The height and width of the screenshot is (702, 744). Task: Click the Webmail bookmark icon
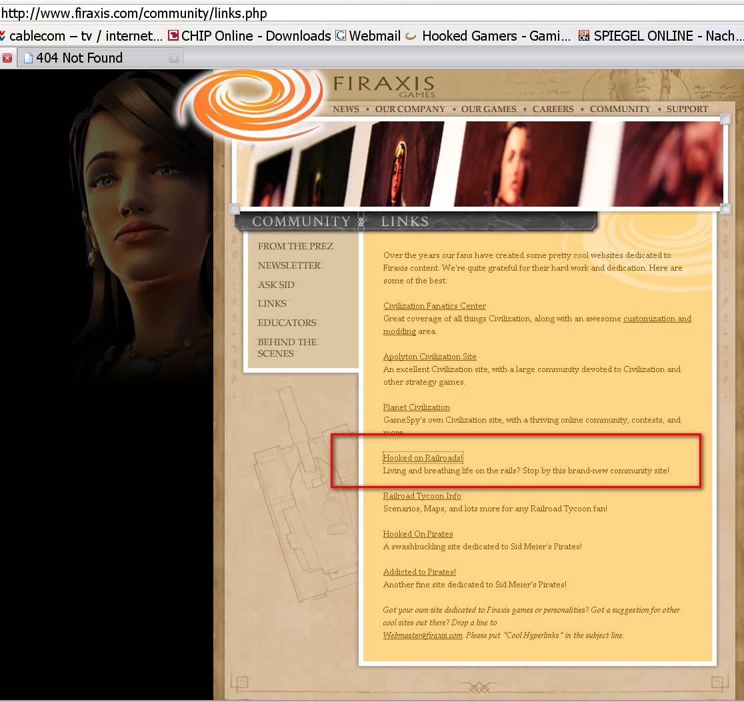(x=341, y=35)
